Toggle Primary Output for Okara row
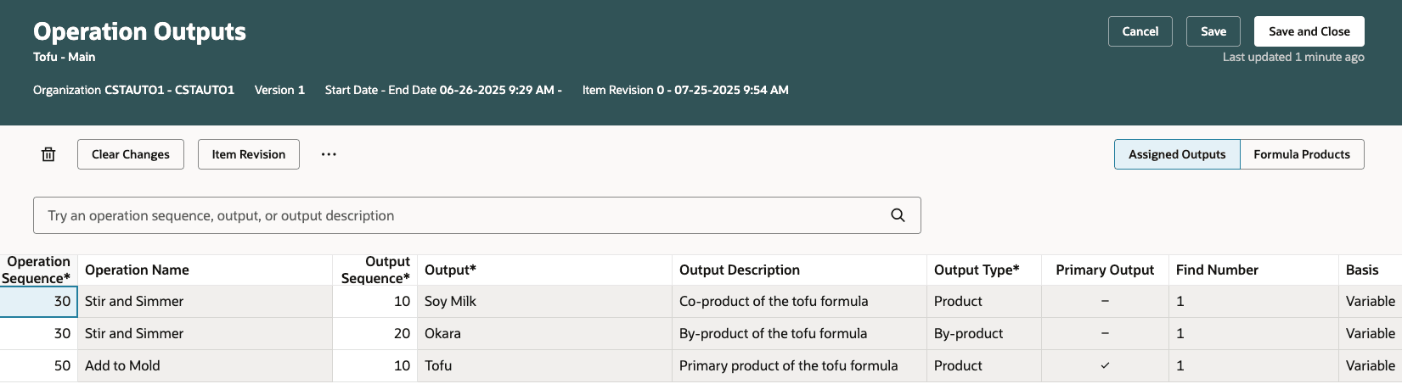Viewport: 1402px width, 384px height. point(1104,333)
